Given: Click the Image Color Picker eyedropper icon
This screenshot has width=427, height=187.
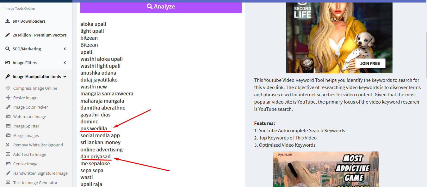Looking at the screenshot, I should (8, 107).
